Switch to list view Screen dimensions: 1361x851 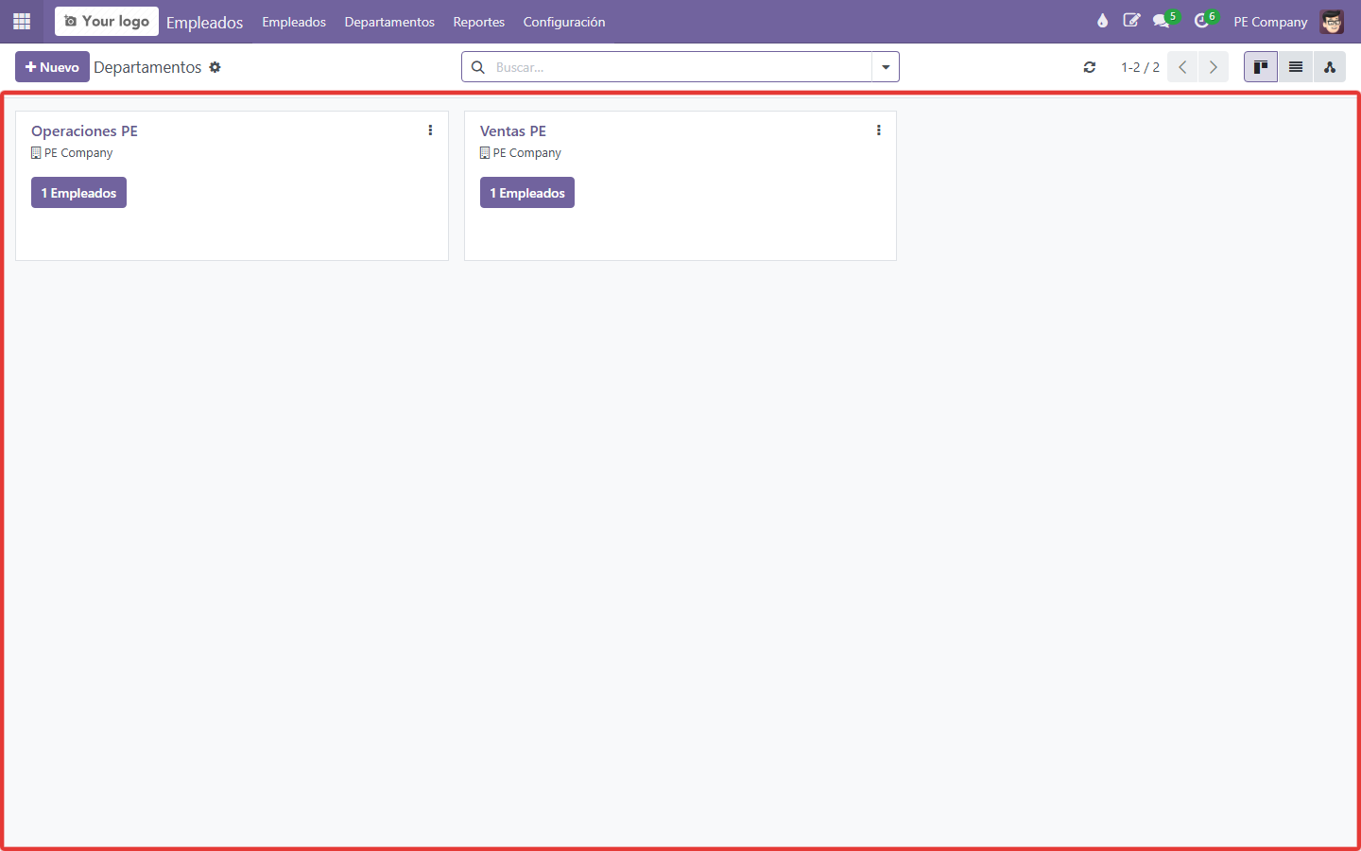1296,67
